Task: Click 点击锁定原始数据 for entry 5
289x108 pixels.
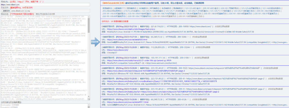Action: point(275,78)
